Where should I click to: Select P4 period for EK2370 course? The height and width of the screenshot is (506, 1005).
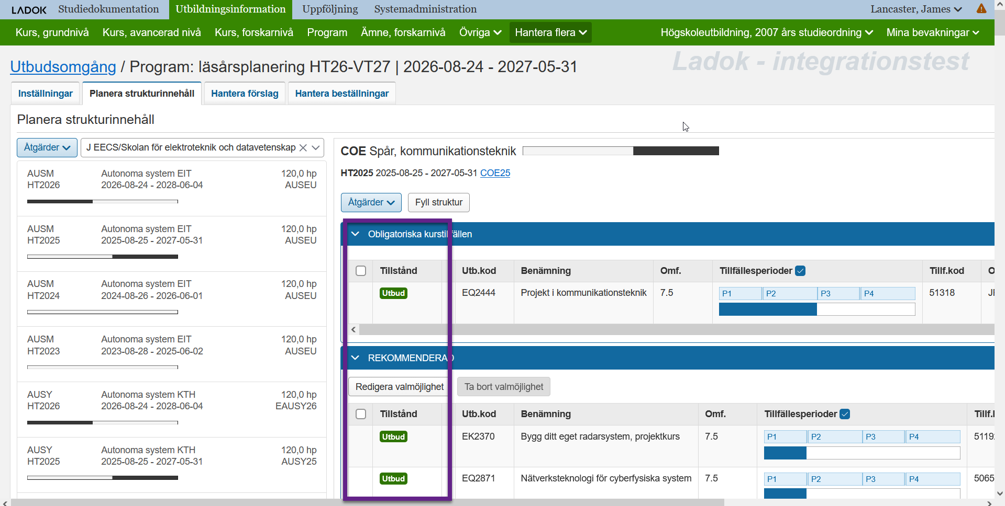tap(932, 437)
